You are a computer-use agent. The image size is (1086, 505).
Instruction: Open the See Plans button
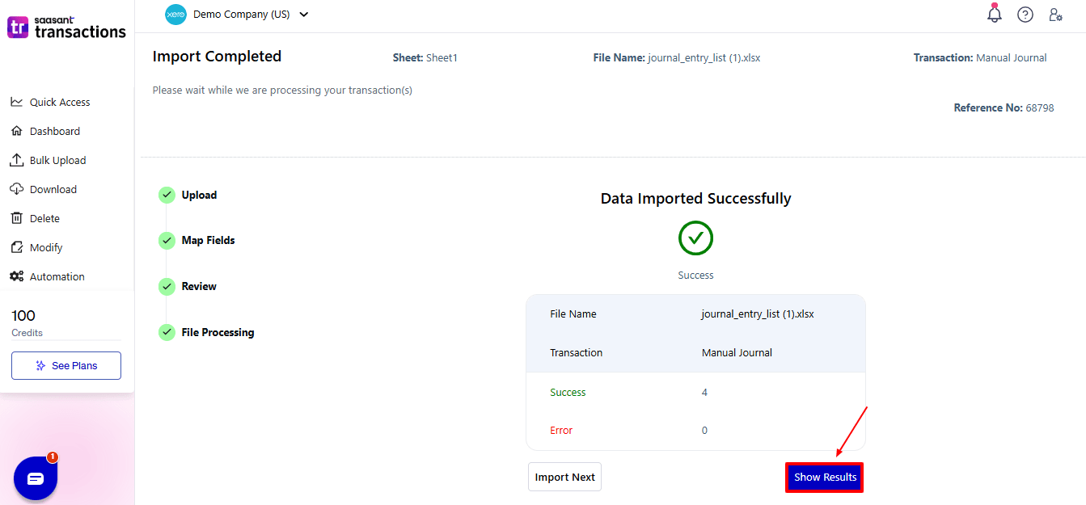pyautogui.click(x=65, y=365)
